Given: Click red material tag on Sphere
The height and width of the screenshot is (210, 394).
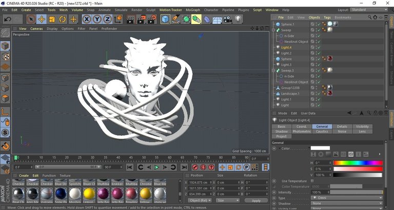Looking at the screenshot, I should click(330, 59).
